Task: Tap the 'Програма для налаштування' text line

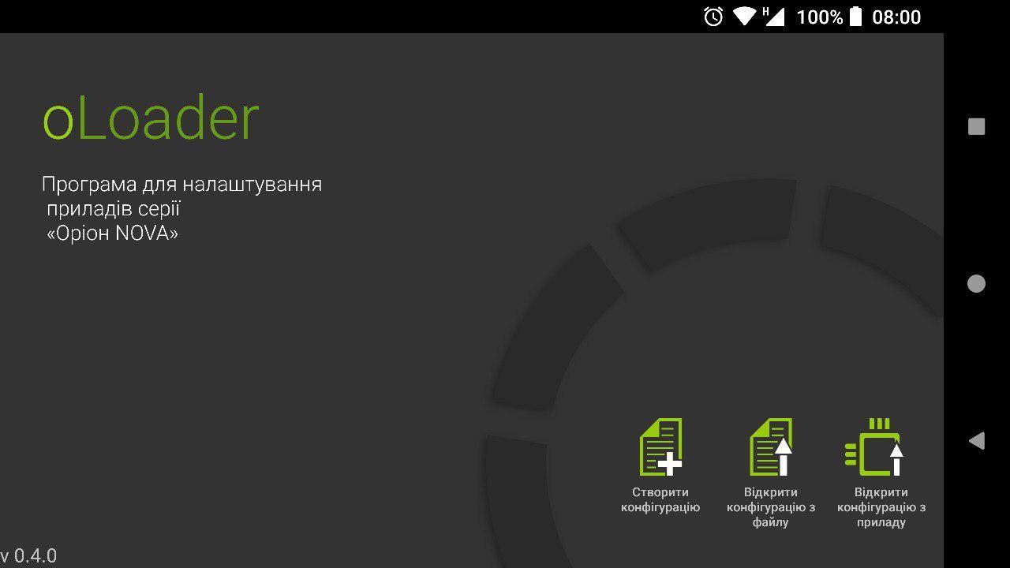Action: click(x=181, y=185)
